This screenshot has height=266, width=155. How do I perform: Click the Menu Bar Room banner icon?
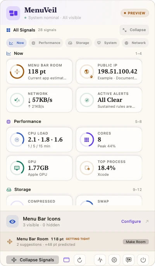(x=10, y=241)
